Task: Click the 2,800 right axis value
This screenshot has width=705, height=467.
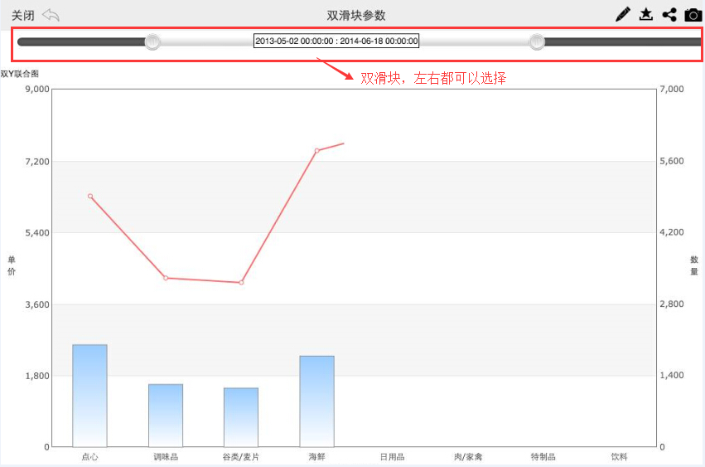Action: point(672,304)
